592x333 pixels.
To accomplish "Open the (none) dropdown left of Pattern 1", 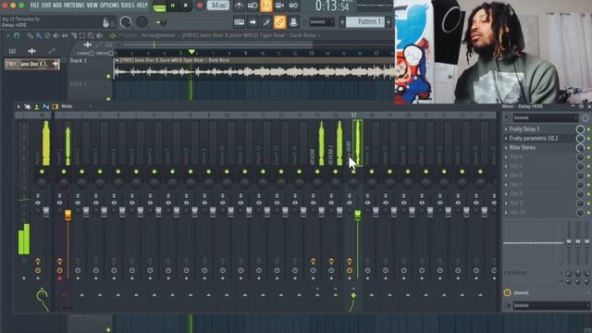I will 322,22.
